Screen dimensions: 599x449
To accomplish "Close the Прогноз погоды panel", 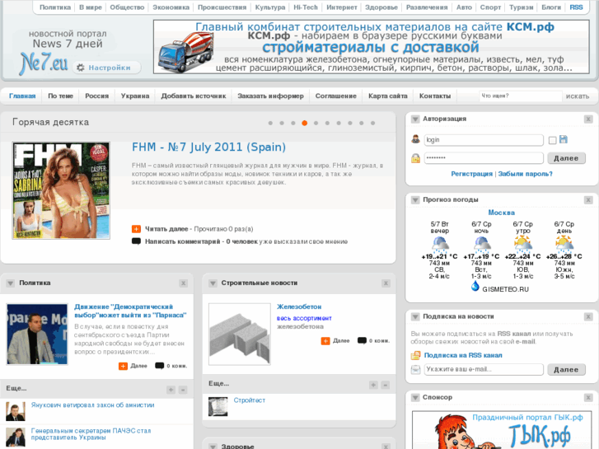I will tap(588, 200).
